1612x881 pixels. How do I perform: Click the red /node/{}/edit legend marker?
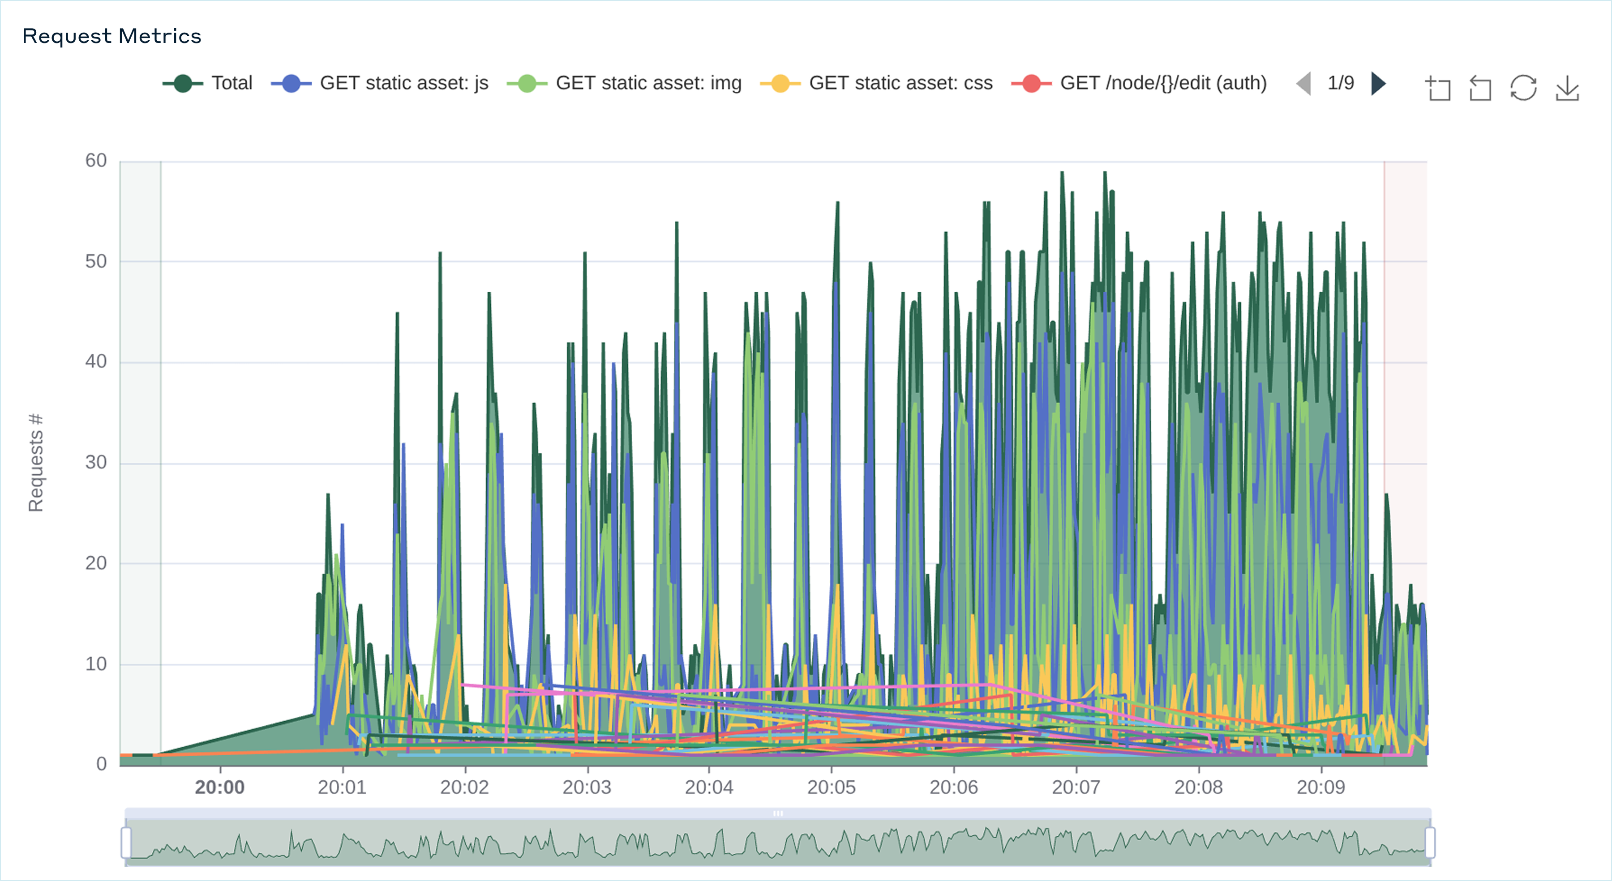click(1031, 83)
